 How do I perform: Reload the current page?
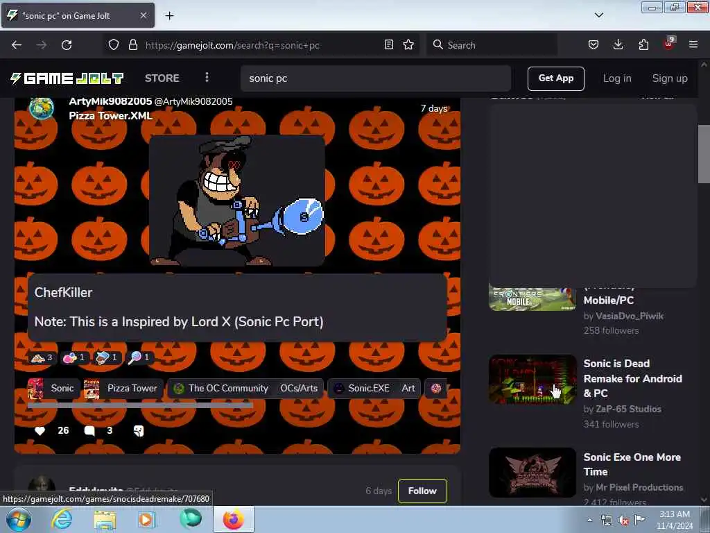[x=67, y=45]
